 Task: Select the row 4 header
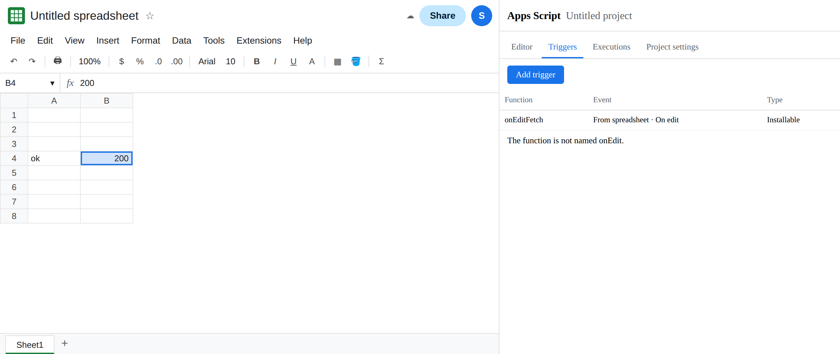tap(14, 158)
